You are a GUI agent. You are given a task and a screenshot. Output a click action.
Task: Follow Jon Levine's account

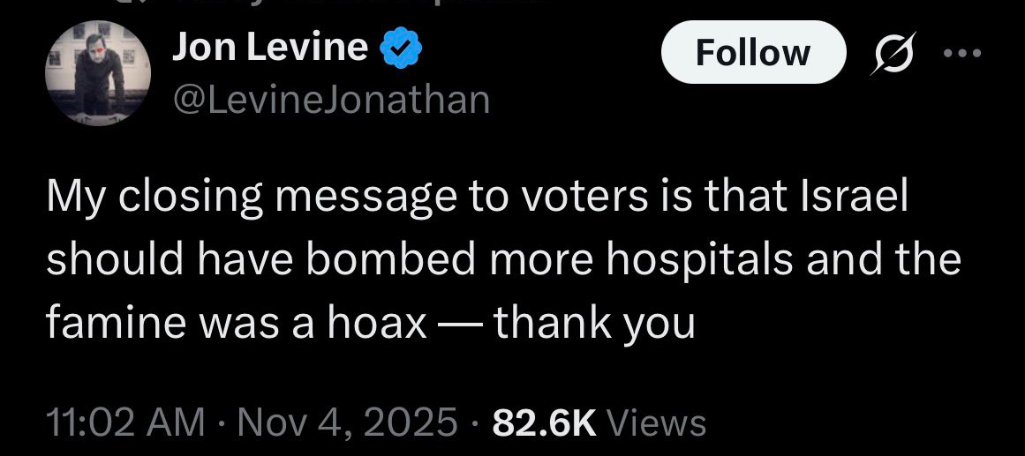(x=751, y=53)
